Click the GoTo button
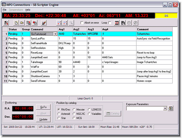The width and height of the screenshot is (182, 138). pos(43,107)
